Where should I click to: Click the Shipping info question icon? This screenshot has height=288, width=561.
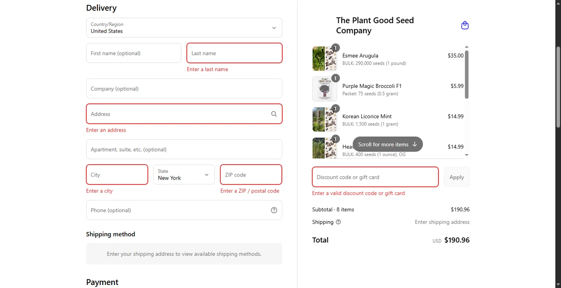(338, 222)
